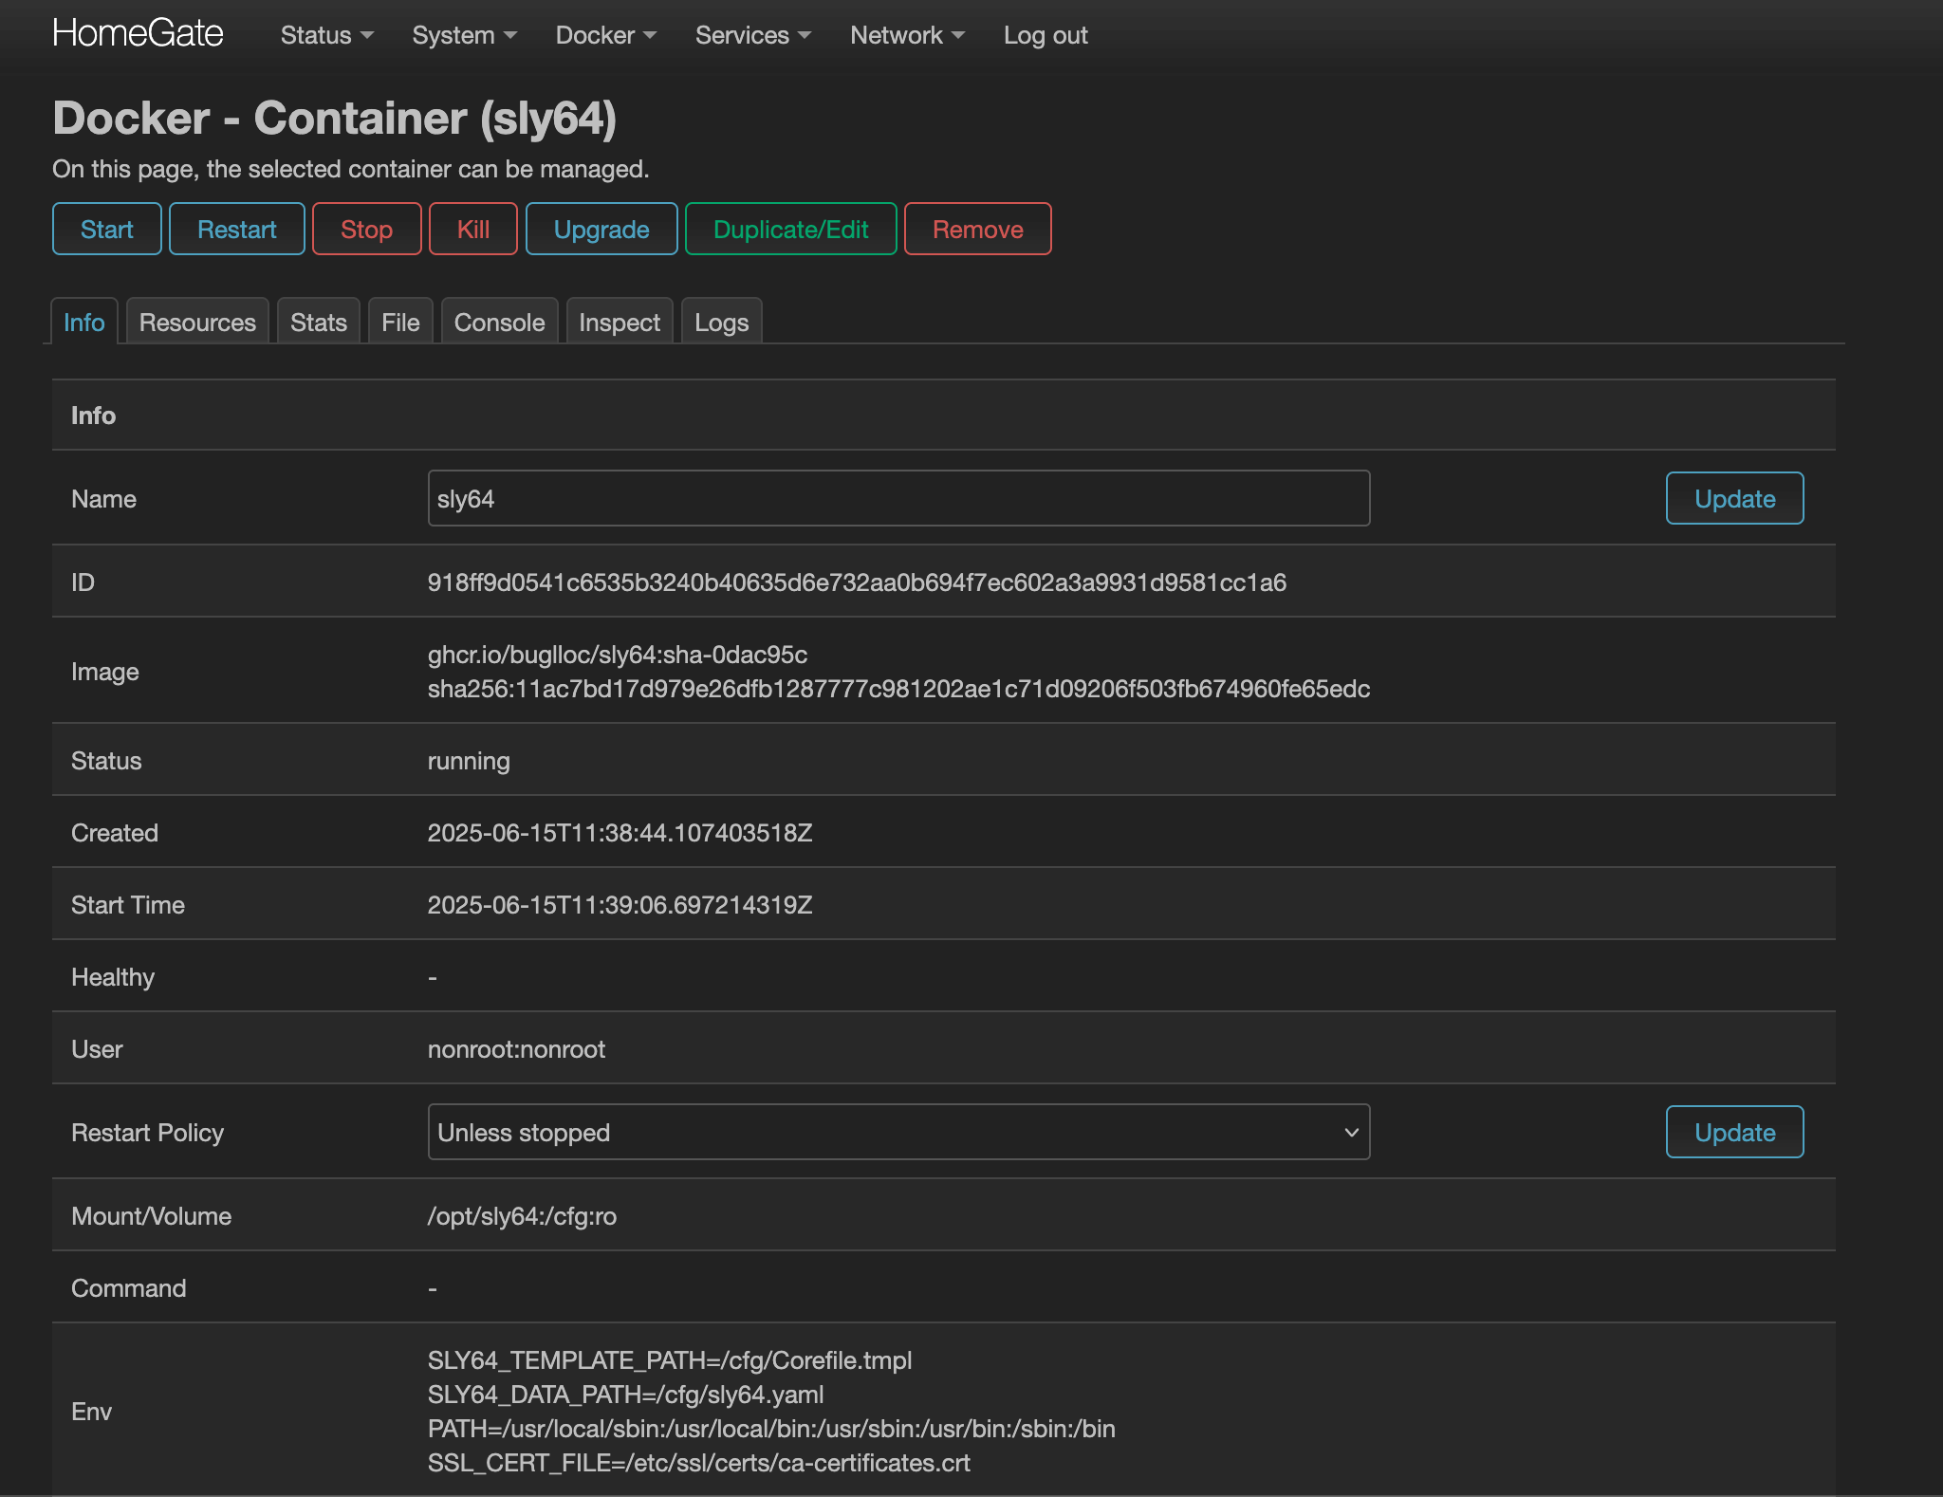Screen dimensions: 1943x1497
Task: Switch to the Inspect tab
Action: pyautogui.click(x=620, y=322)
